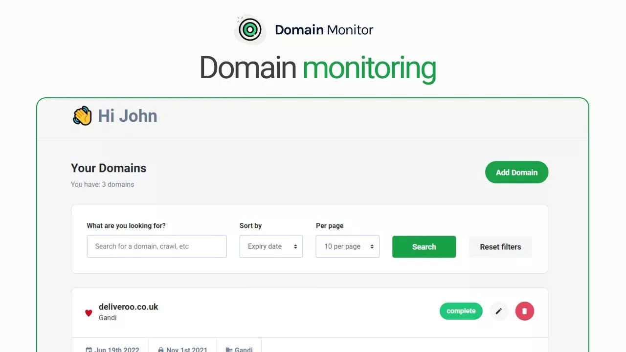Click the Reset filters button
The image size is (626, 352).
point(500,247)
